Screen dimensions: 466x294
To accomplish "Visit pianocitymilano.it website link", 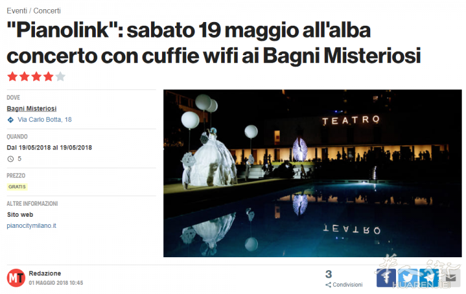I will coord(31,225).
